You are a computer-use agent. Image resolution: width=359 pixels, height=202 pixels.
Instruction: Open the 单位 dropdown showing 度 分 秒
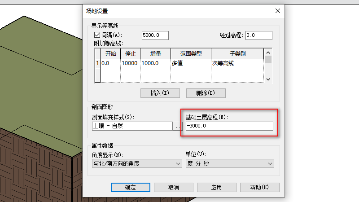pyautogui.click(x=230, y=163)
